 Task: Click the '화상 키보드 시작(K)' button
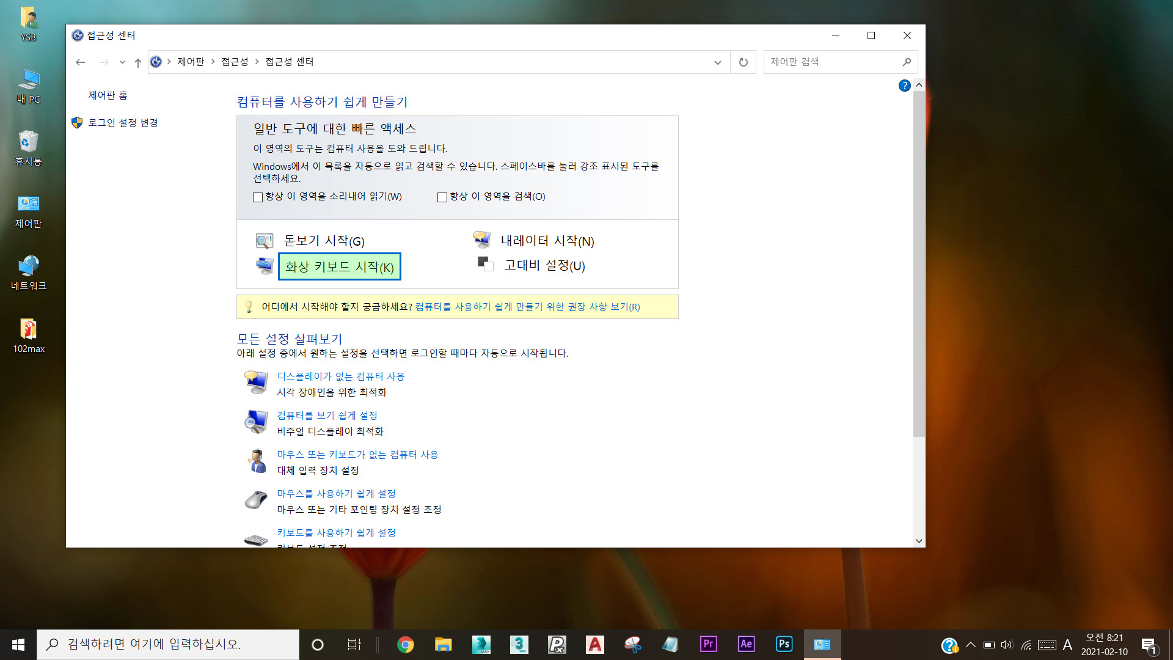click(x=339, y=266)
